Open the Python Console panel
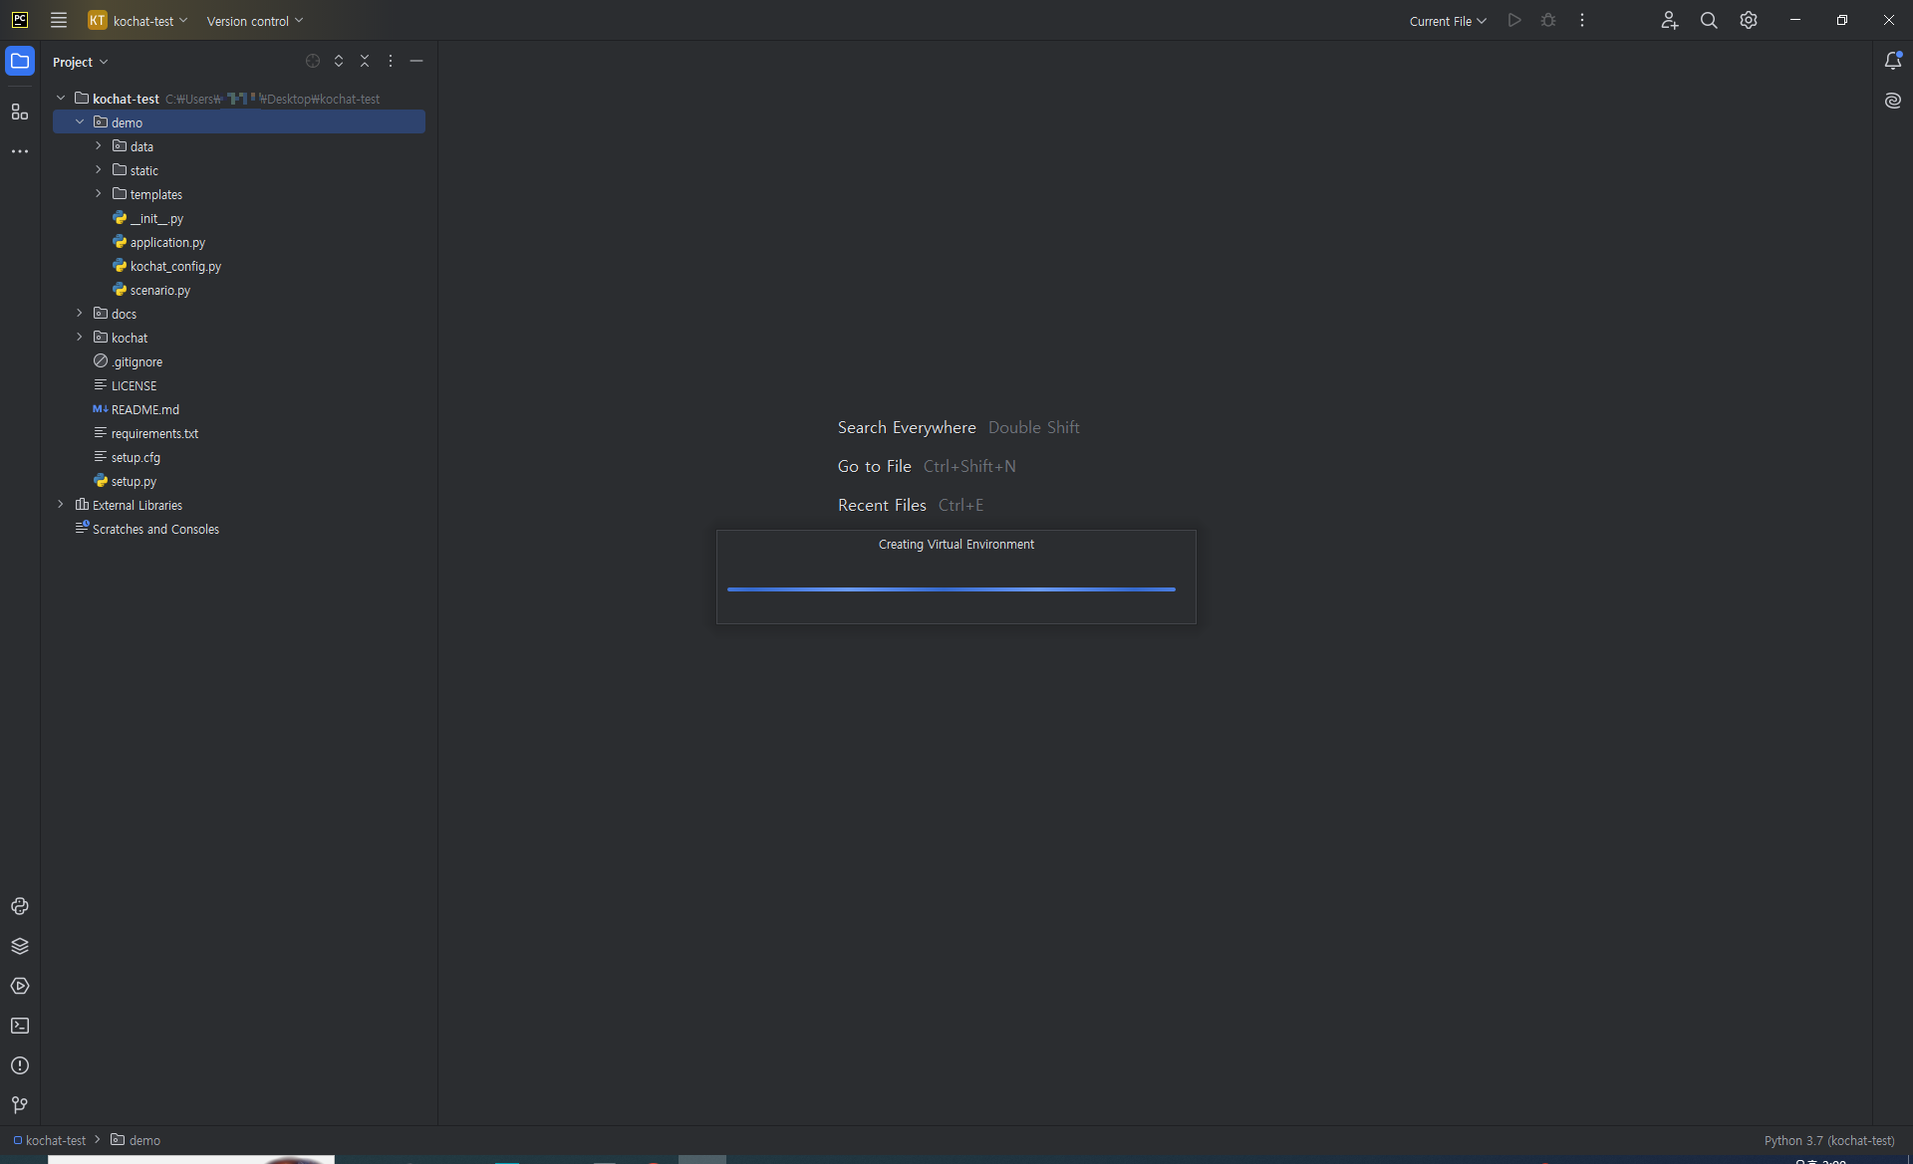1913x1164 pixels. point(20,907)
